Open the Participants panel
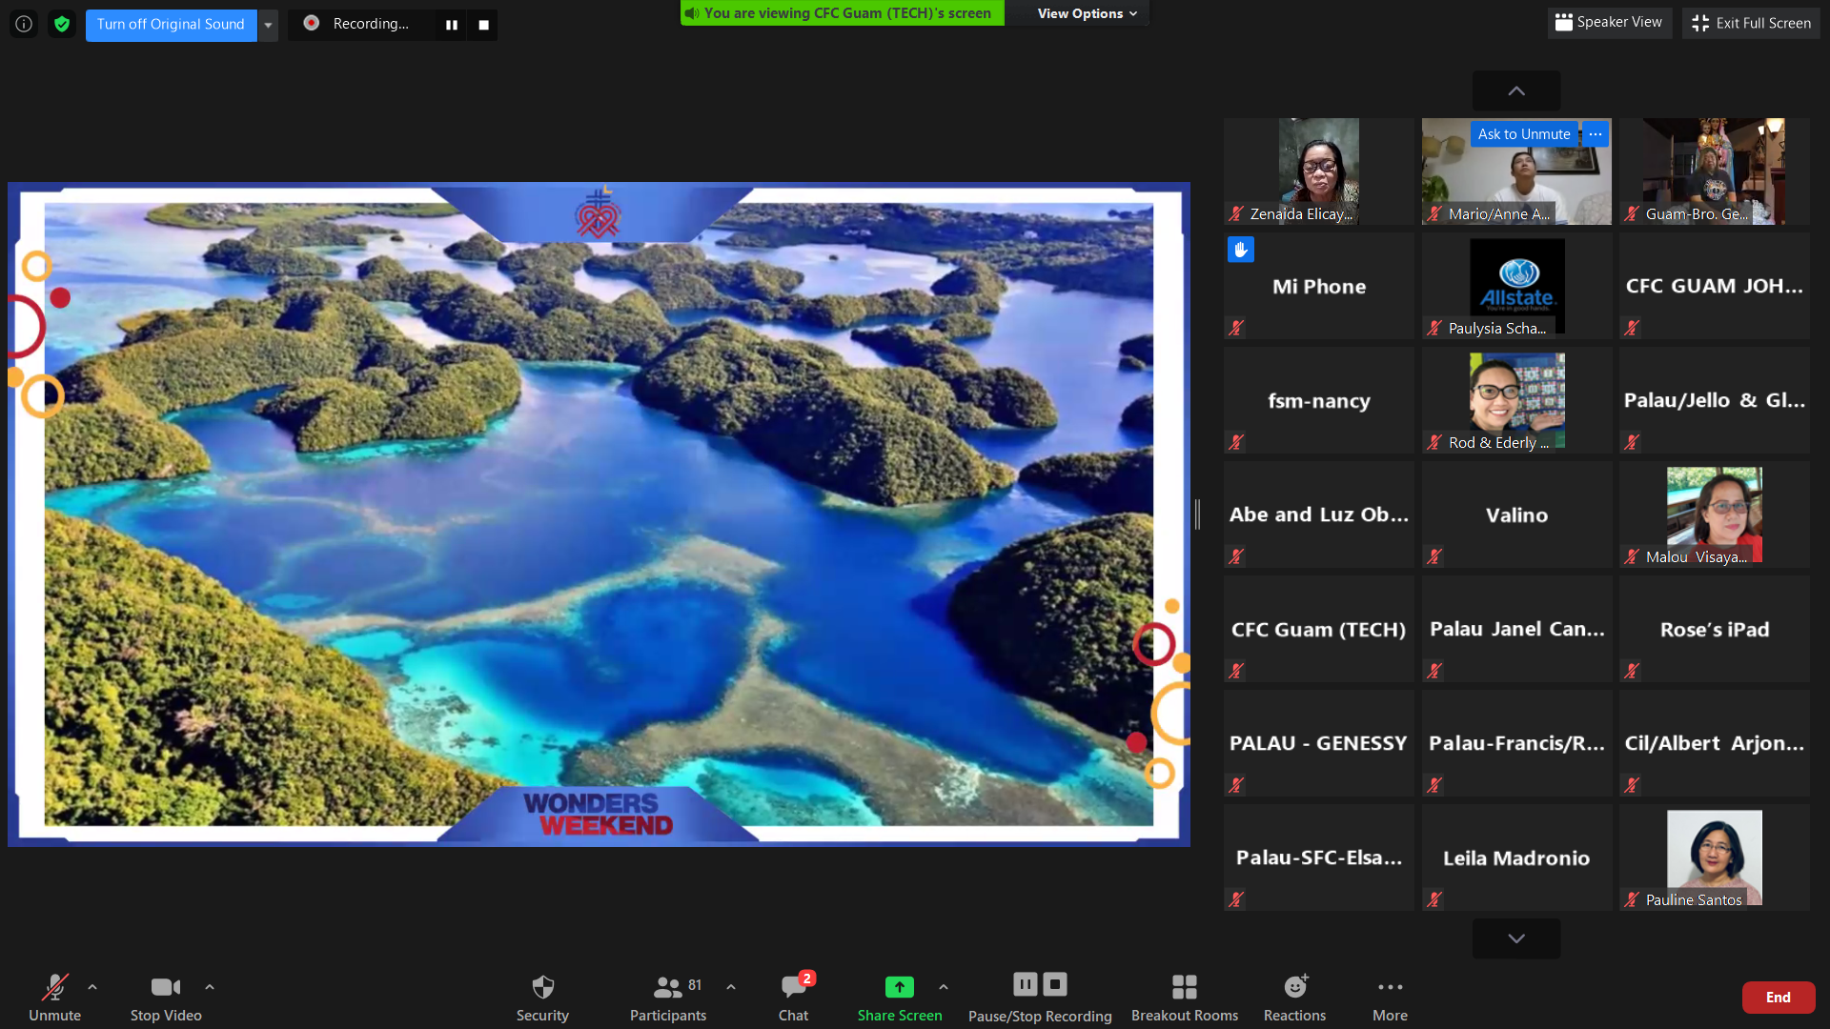 point(668,998)
